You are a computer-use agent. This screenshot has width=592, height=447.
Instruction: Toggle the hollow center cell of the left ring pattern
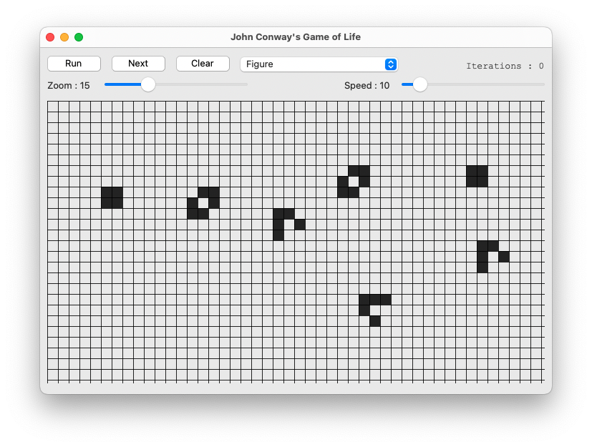tap(203, 203)
